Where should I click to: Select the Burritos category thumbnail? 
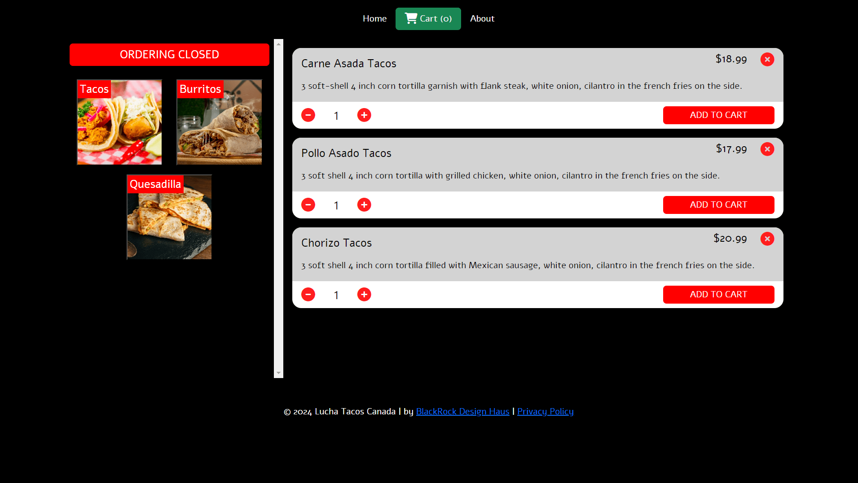pyautogui.click(x=219, y=122)
